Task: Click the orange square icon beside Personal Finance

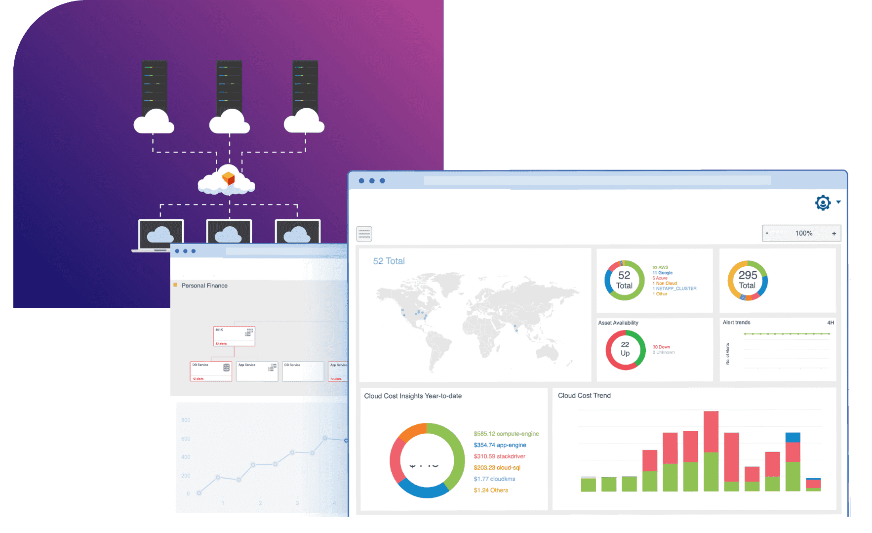Action: pyautogui.click(x=175, y=285)
